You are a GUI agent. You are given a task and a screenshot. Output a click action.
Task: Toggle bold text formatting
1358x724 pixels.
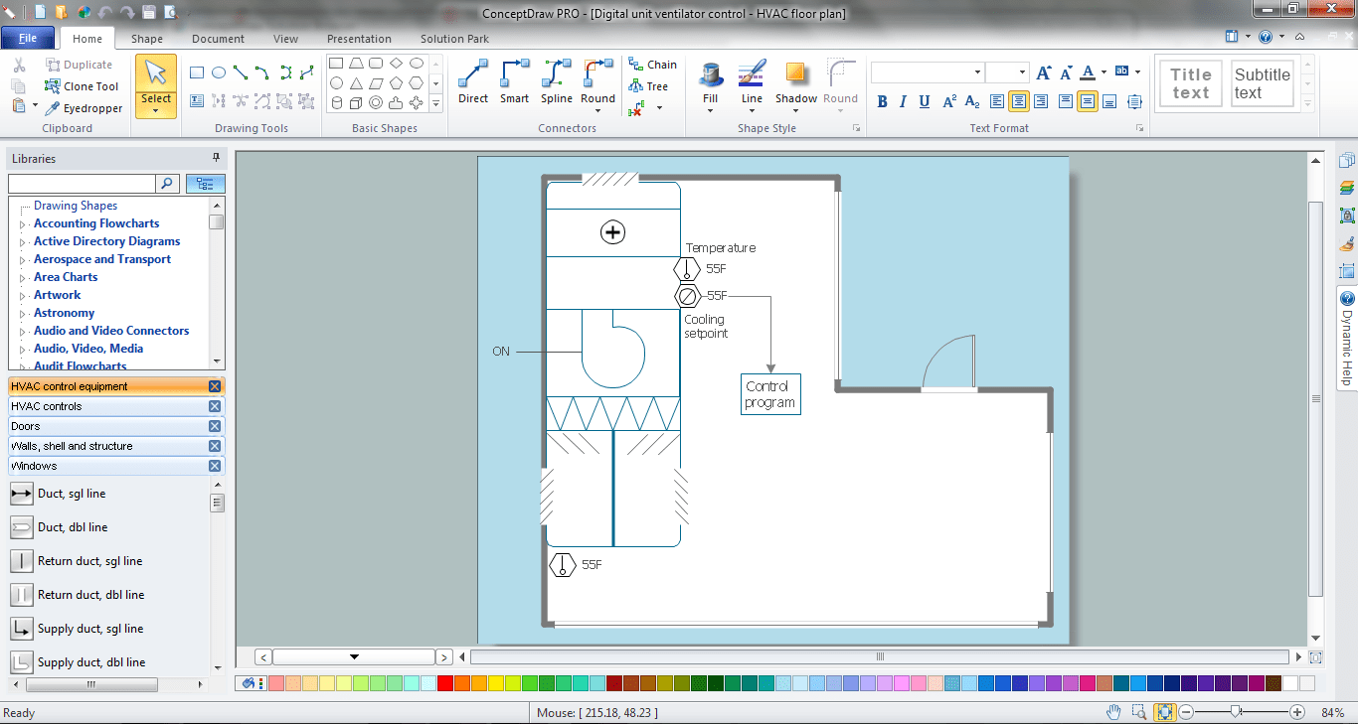[882, 100]
